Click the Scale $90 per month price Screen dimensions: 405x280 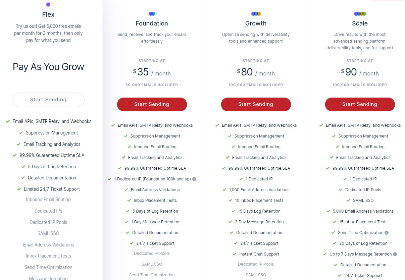[360, 72]
